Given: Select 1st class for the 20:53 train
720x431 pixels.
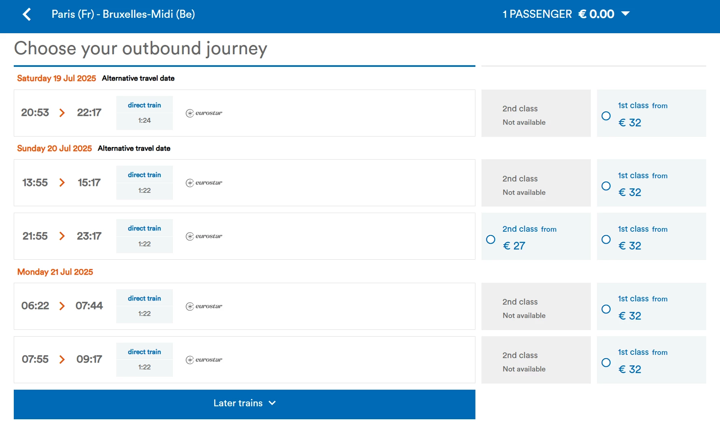Looking at the screenshot, I should [x=606, y=116].
